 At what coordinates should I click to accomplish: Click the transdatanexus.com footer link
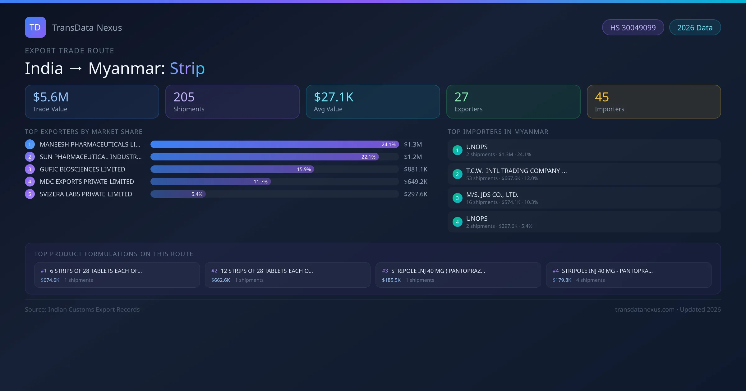coord(645,309)
